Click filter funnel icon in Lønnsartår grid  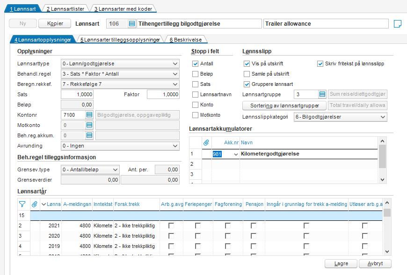click(22, 204)
